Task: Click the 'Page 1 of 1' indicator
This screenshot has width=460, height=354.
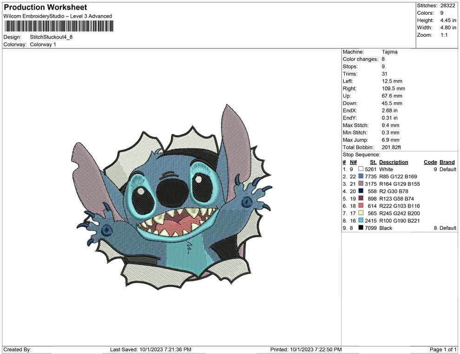Action: [443, 349]
